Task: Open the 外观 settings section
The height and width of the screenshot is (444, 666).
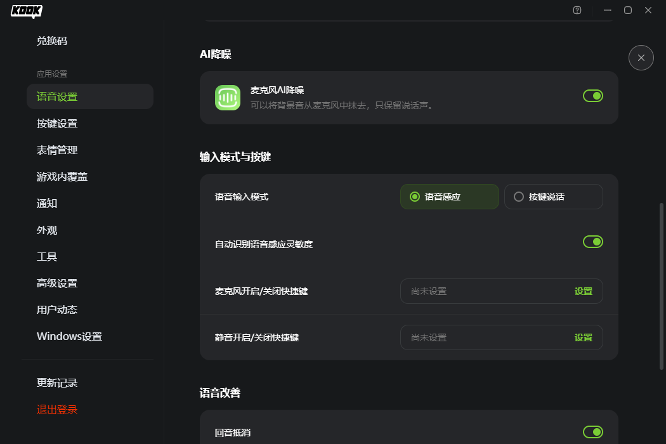Action: point(46,230)
